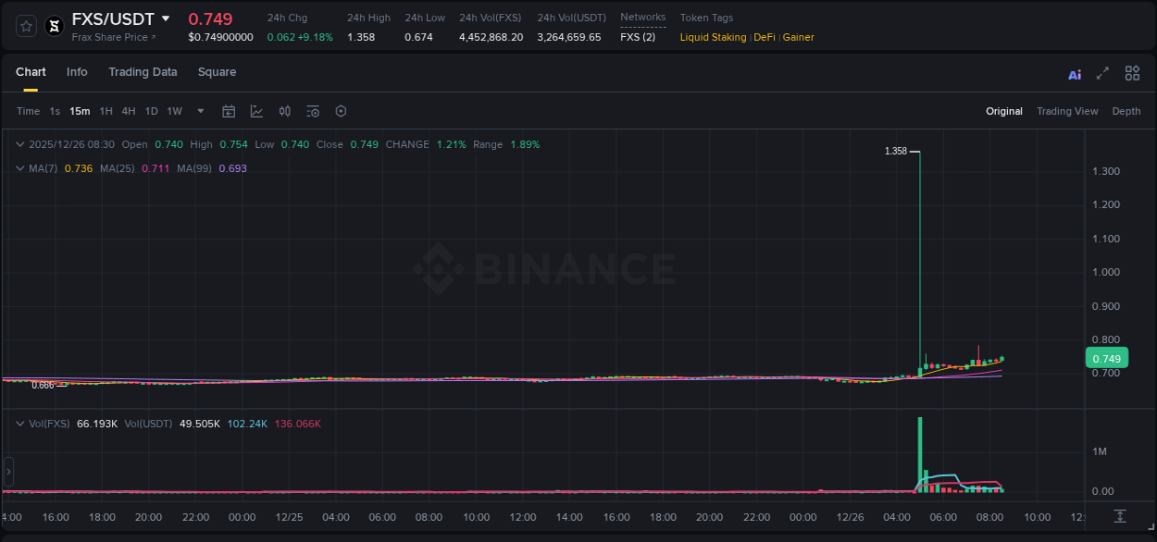Switch to Depth chart view
The height and width of the screenshot is (542, 1157).
coord(1126,111)
